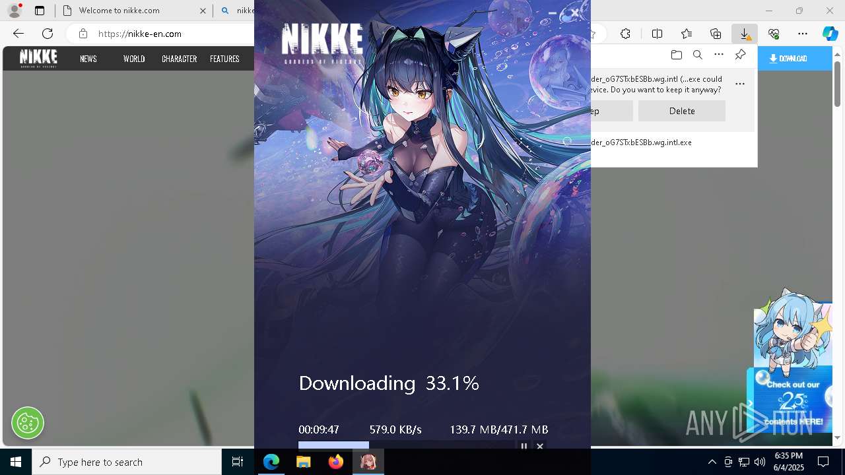The height and width of the screenshot is (475, 845).
Task: Open downloads folder from Downloads panel
Action: point(676,55)
